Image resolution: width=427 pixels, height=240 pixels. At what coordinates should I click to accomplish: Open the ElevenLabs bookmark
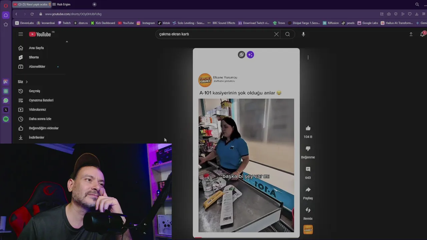coord(25,23)
